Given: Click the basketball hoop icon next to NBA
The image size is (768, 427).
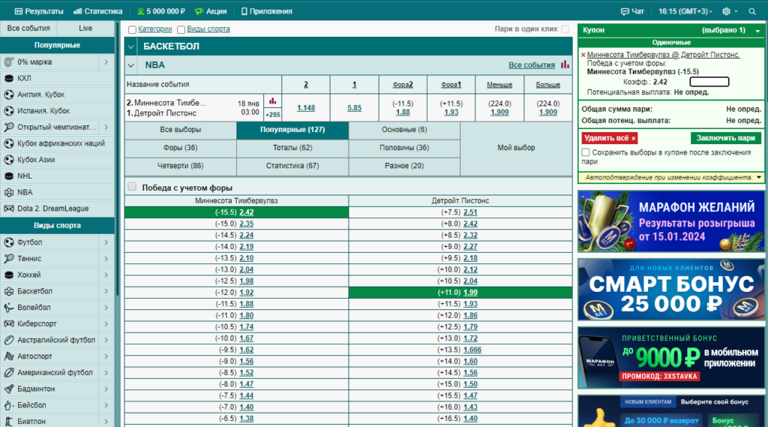Looking at the screenshot, I should coord(9,192).
